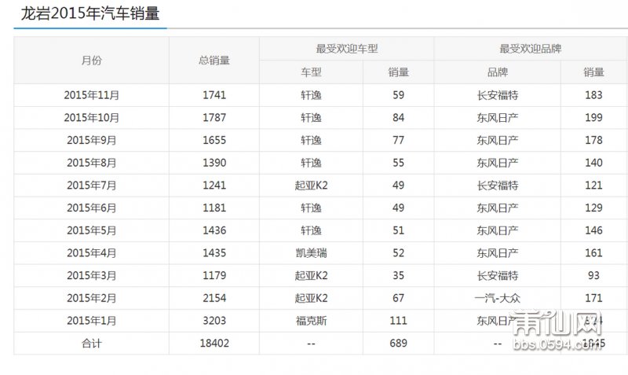
Task: Click total sales value 1179
Action: (214, 275)
